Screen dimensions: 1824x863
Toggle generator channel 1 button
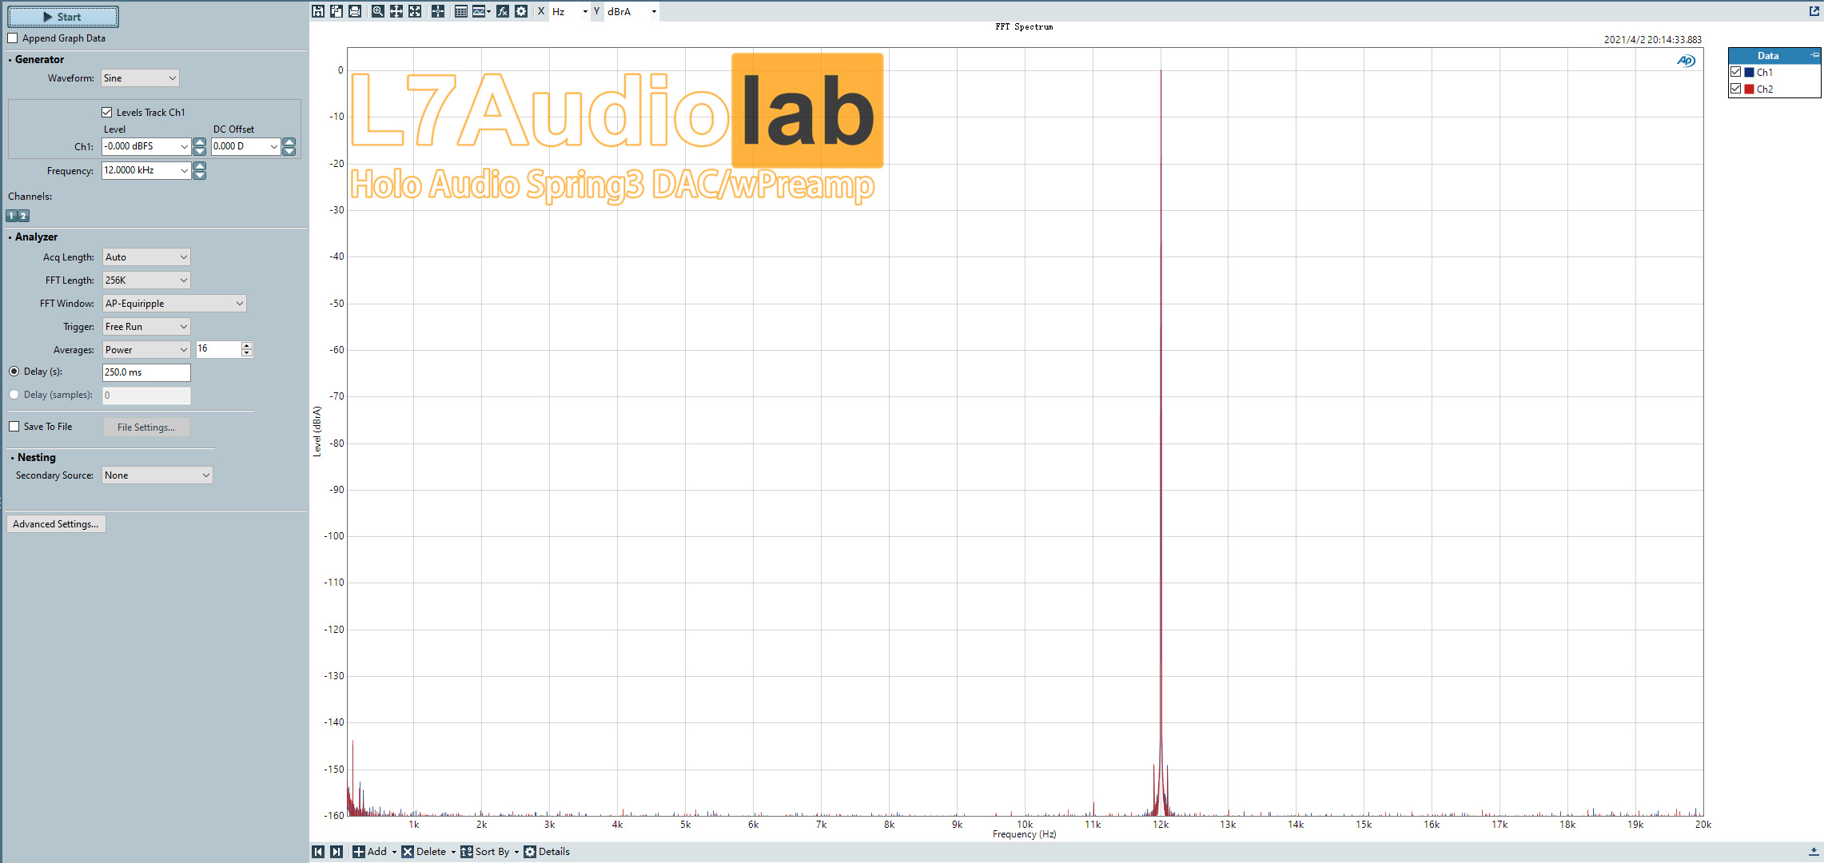point(11,216)
